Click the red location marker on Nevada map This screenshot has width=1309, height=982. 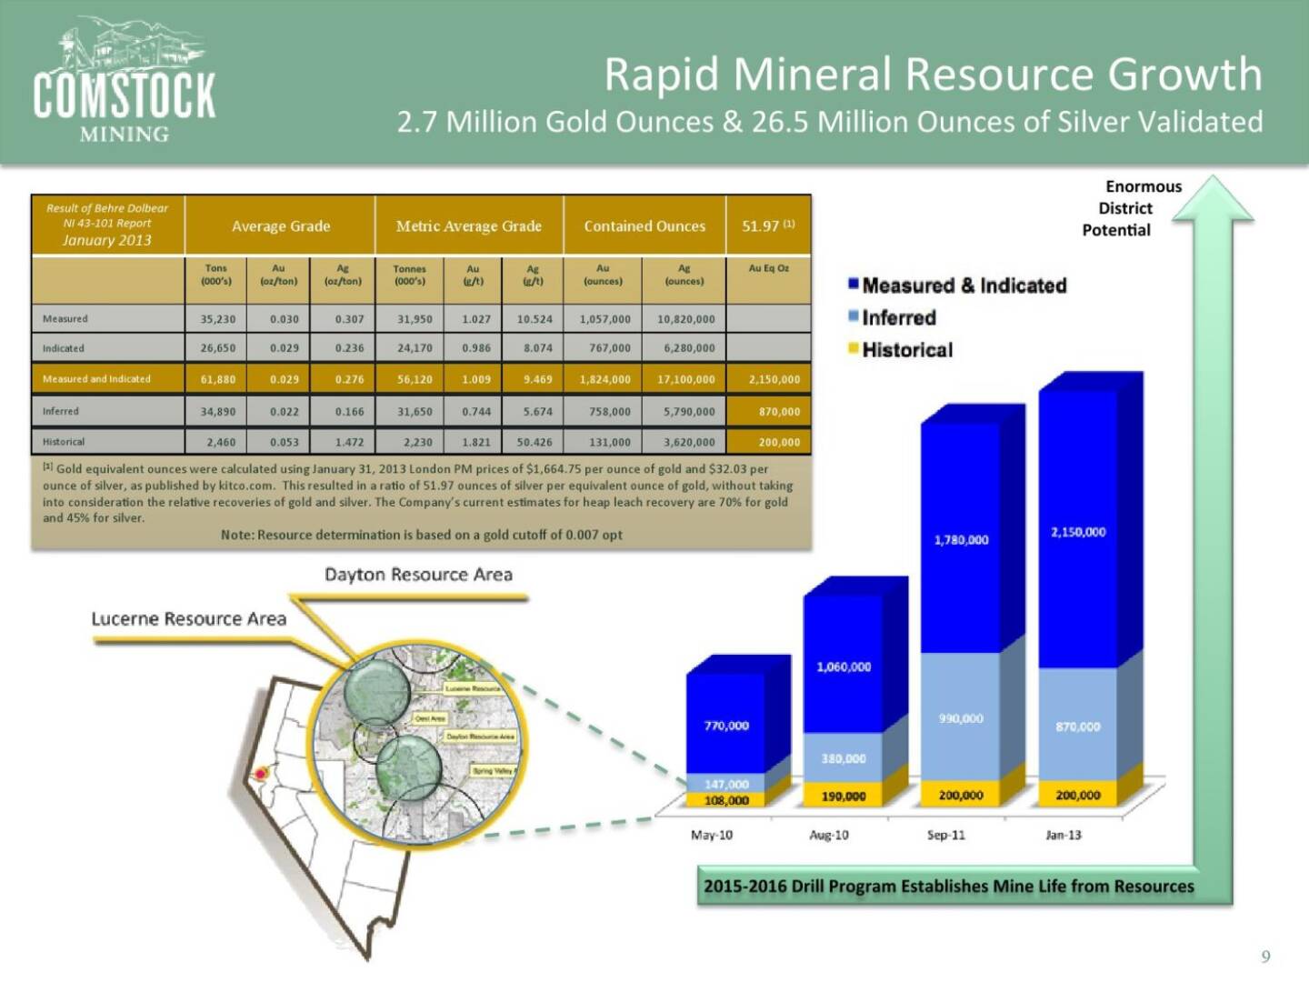261,774
